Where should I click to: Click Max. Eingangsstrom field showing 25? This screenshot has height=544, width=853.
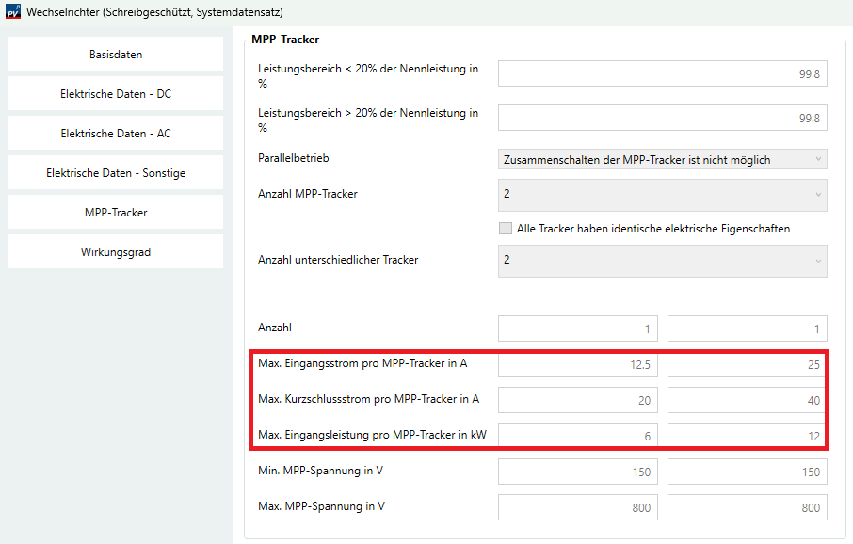click(747, 366)
